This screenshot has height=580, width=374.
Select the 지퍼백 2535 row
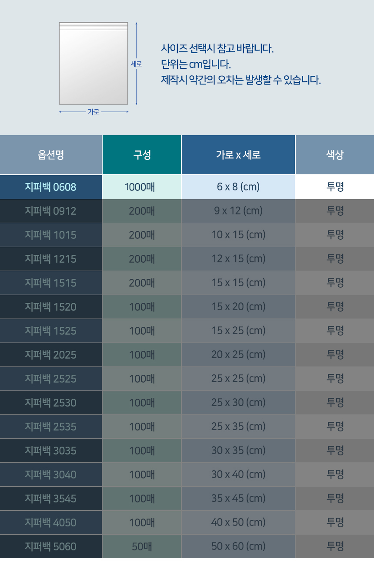51,426
